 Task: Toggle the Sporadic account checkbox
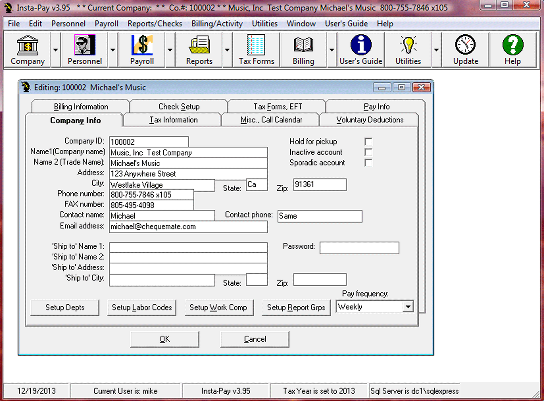pyautogui.click(x=368, y=163)
